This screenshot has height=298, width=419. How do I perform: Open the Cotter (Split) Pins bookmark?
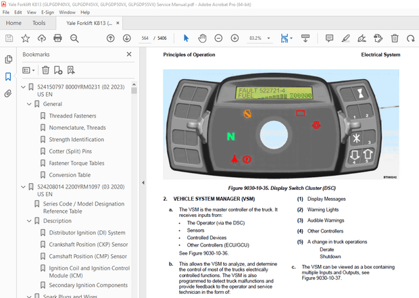[x=70, y=151]
